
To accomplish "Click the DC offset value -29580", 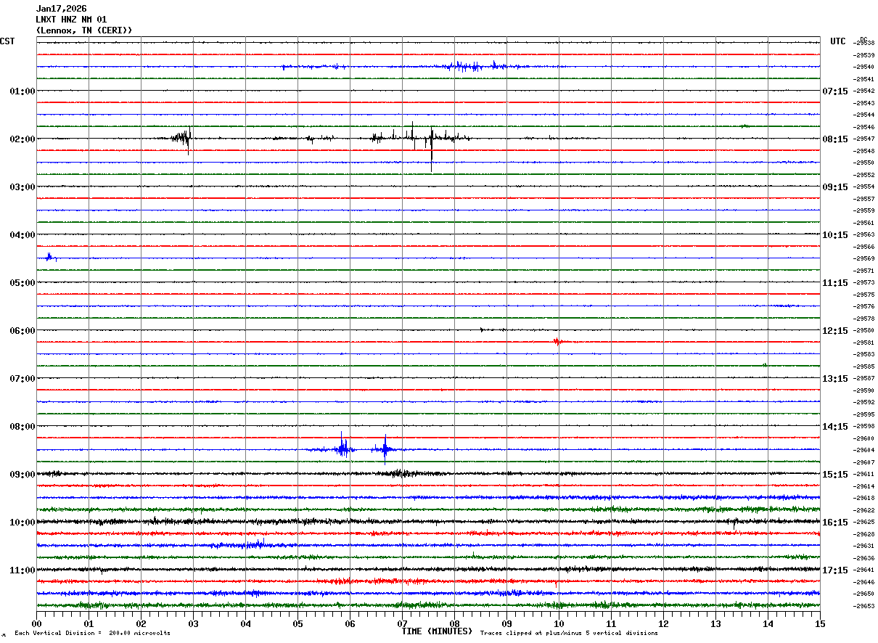I will [x=864, y=330].
